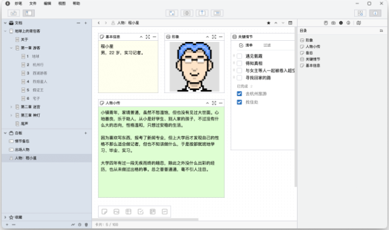Maximize the 基本信息 card with expand icon
Viewport: 389px width, 230px height.
tap(148, 37)
